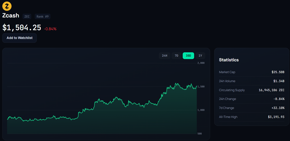Click the 500 axis label on chart
The height and width of the screenshot is (141, 290).
[199, 134]
